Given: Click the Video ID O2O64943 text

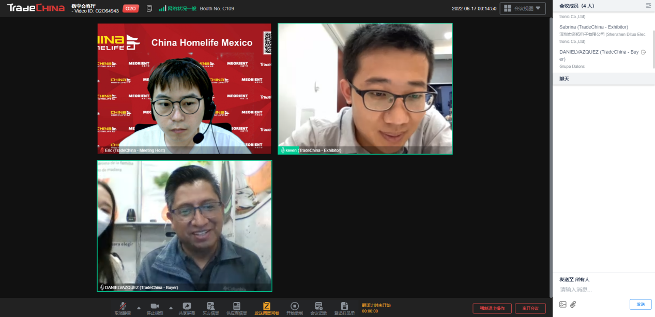Looking at the screenshot, I should (95, 11).
